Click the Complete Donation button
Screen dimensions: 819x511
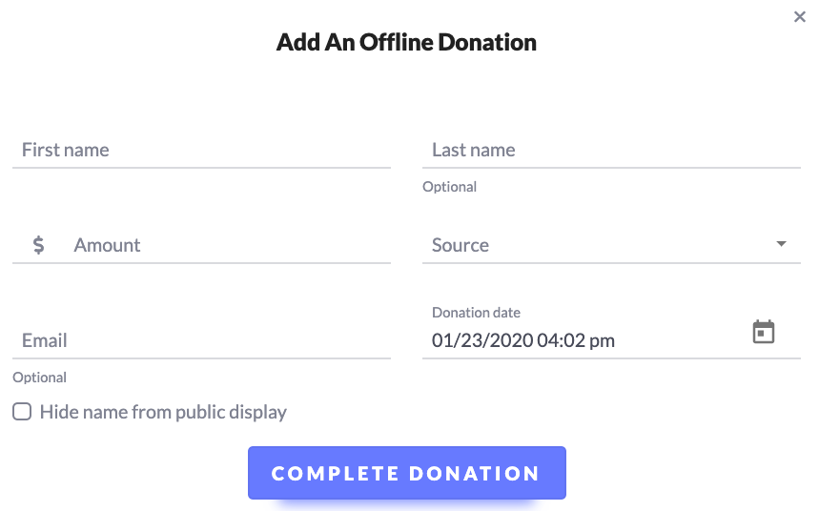407,473
